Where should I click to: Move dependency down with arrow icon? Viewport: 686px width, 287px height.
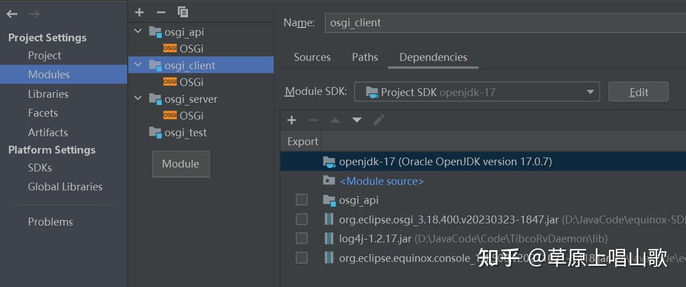pyautogui.click(x=357, y=120)
